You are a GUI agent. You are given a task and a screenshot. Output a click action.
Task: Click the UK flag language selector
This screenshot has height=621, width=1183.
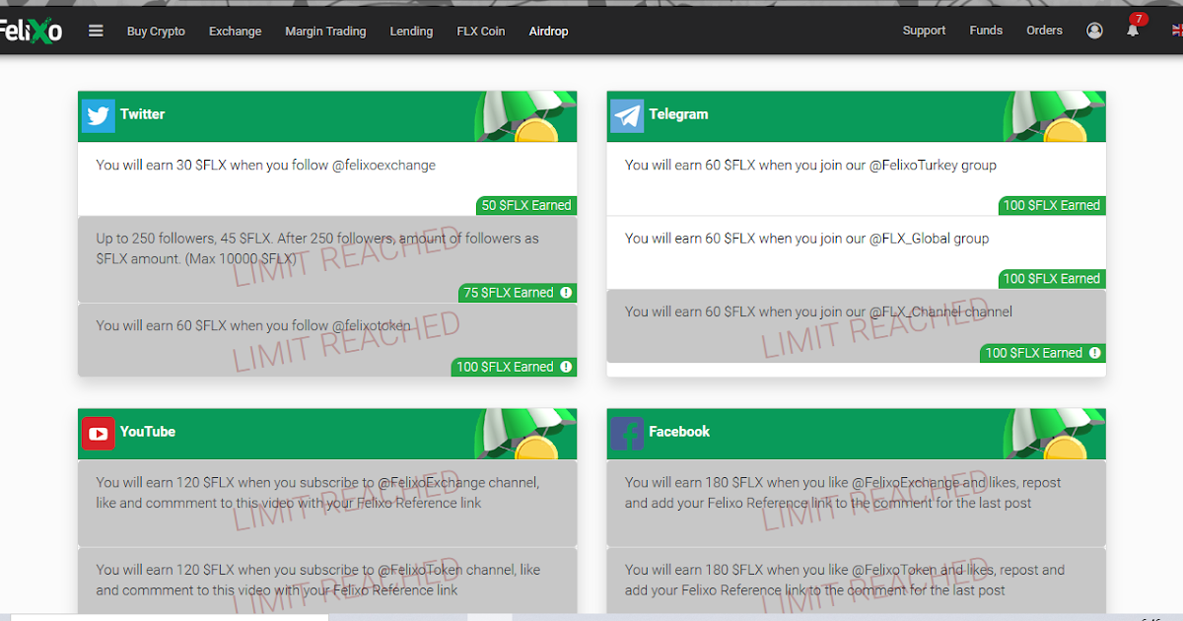coord(1176,31)
